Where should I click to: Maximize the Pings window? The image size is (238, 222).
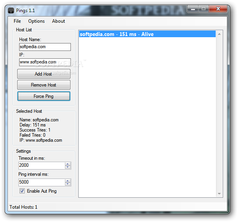coord(204,9)
